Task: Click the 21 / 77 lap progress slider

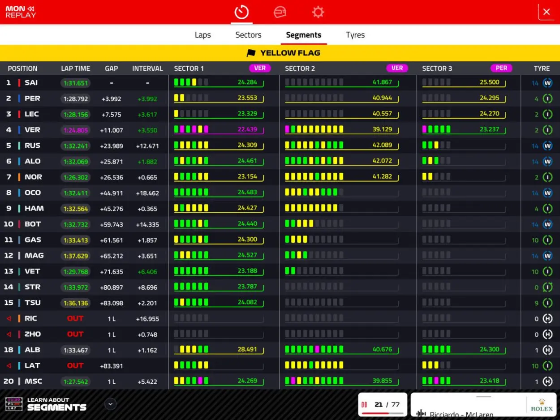Action: pyautogui.click(x=383, y=413)
